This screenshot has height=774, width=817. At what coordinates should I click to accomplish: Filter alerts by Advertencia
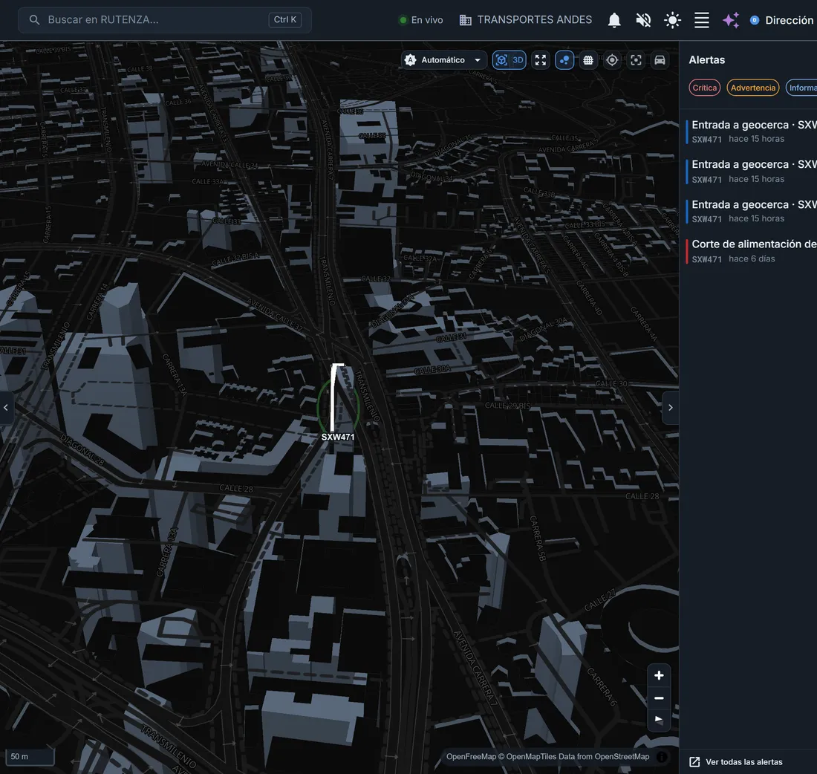(x=753, y=88)
